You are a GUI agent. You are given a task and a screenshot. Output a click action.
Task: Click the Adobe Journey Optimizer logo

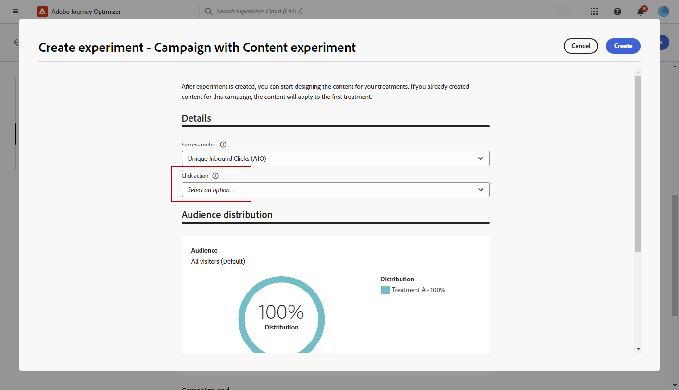coord(42,12)
